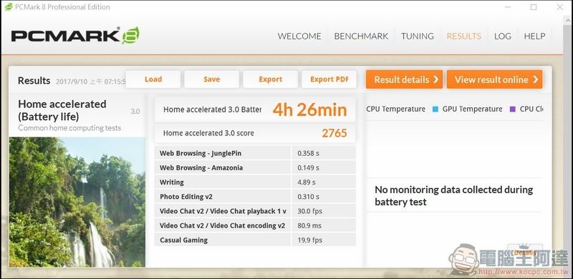573x279 pixels.
Task: Select the Video Chat encoding v2 row
Action: click(255, 225)
